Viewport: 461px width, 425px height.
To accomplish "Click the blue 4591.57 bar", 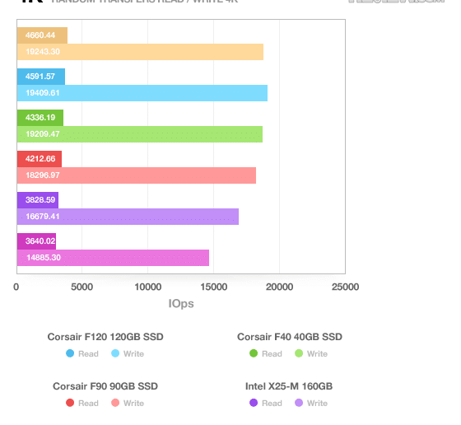I will pos(41,77).
